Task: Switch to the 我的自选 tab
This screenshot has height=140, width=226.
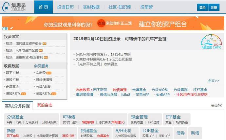Action: [44, 105]
